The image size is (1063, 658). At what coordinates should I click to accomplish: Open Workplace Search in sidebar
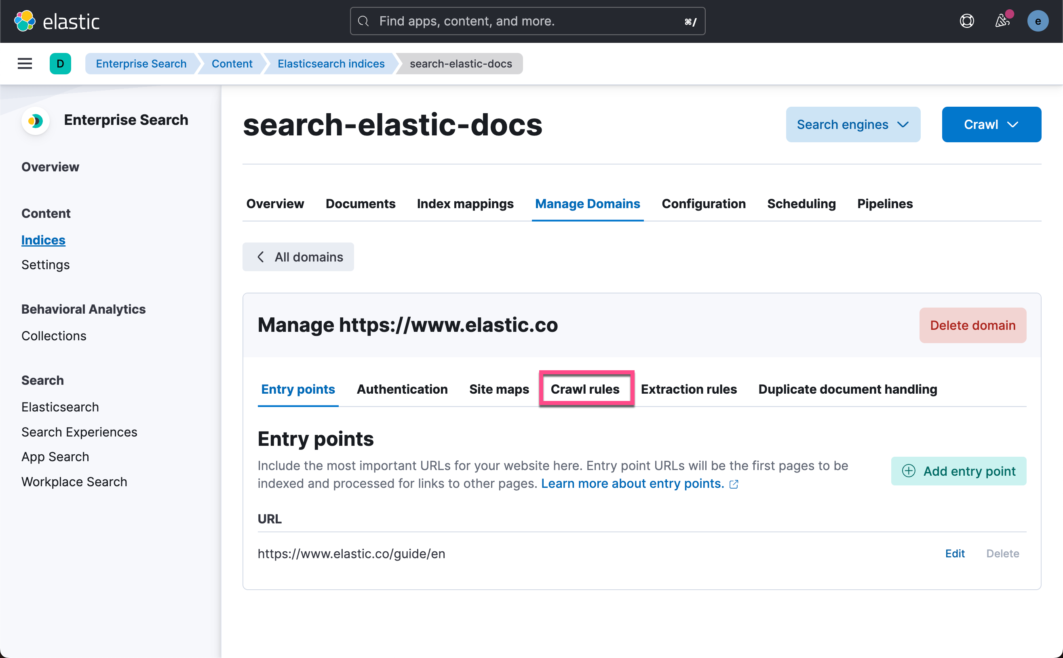74,482
